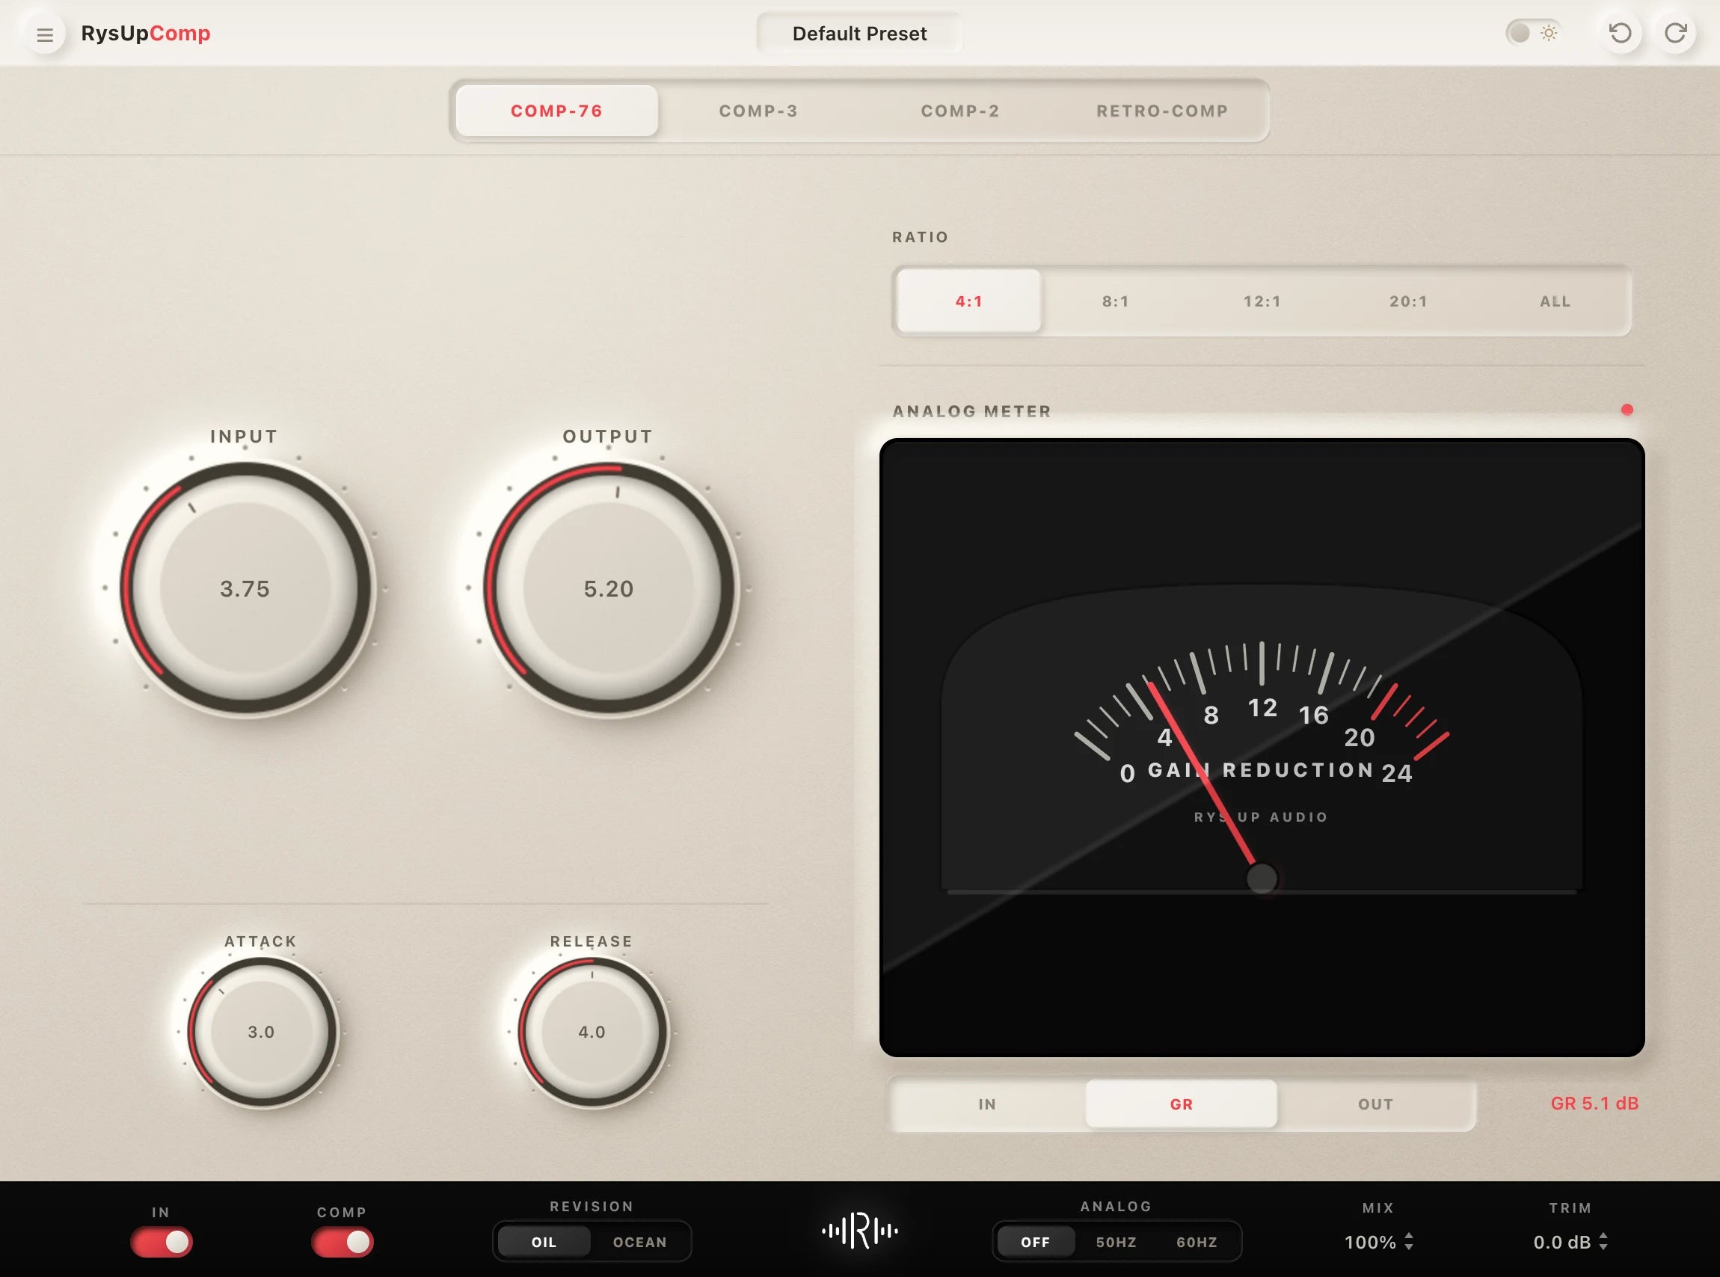The height and width of the screenshot is (1277, 1720).
Task: Click the ATTACK knob showing 3.0
Action: click(x=261, y=1031)
